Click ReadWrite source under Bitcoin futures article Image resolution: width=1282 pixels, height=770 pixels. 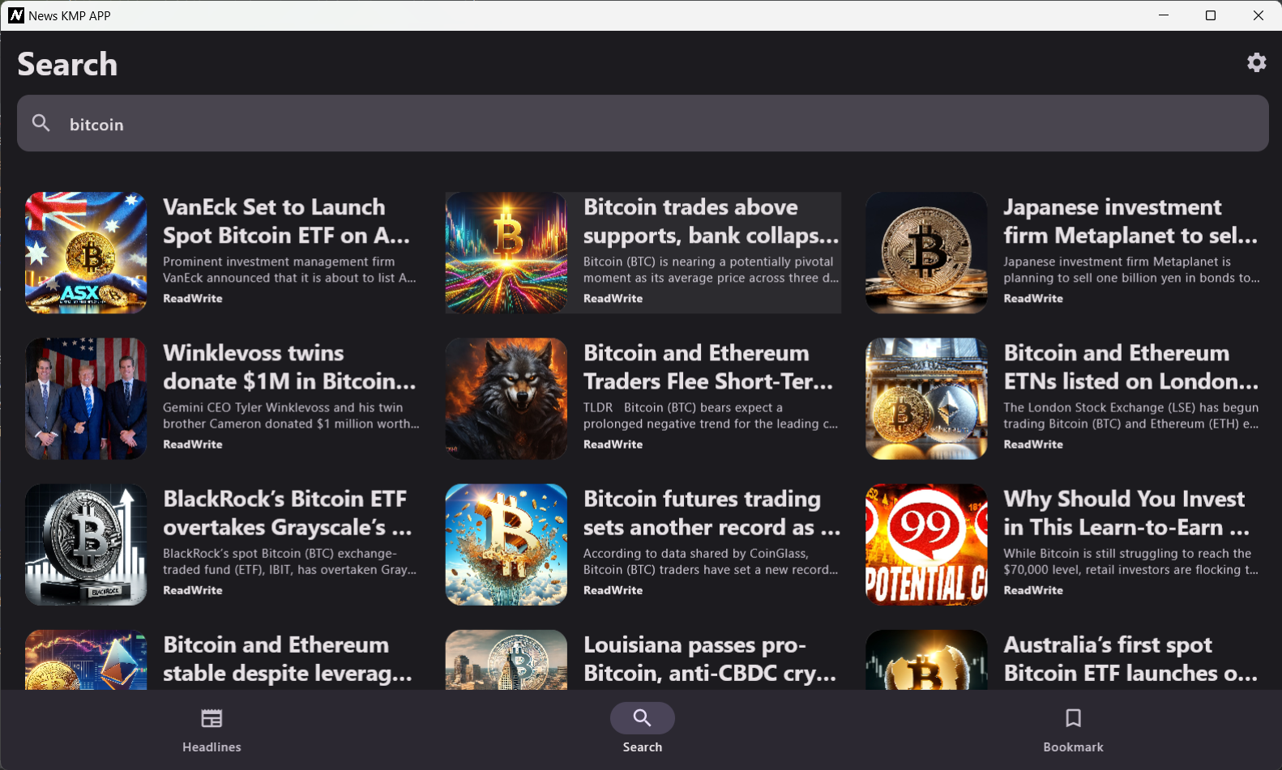613,589
